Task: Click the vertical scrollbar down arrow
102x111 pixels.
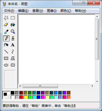Action: (x=97, y=82)
